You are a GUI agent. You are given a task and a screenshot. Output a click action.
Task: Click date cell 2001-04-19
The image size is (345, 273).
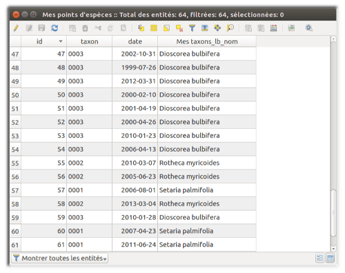point(135,108)
